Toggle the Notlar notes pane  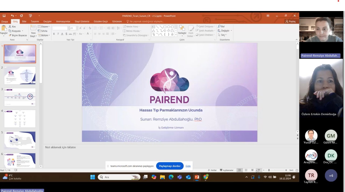click(x=212, y=170)
